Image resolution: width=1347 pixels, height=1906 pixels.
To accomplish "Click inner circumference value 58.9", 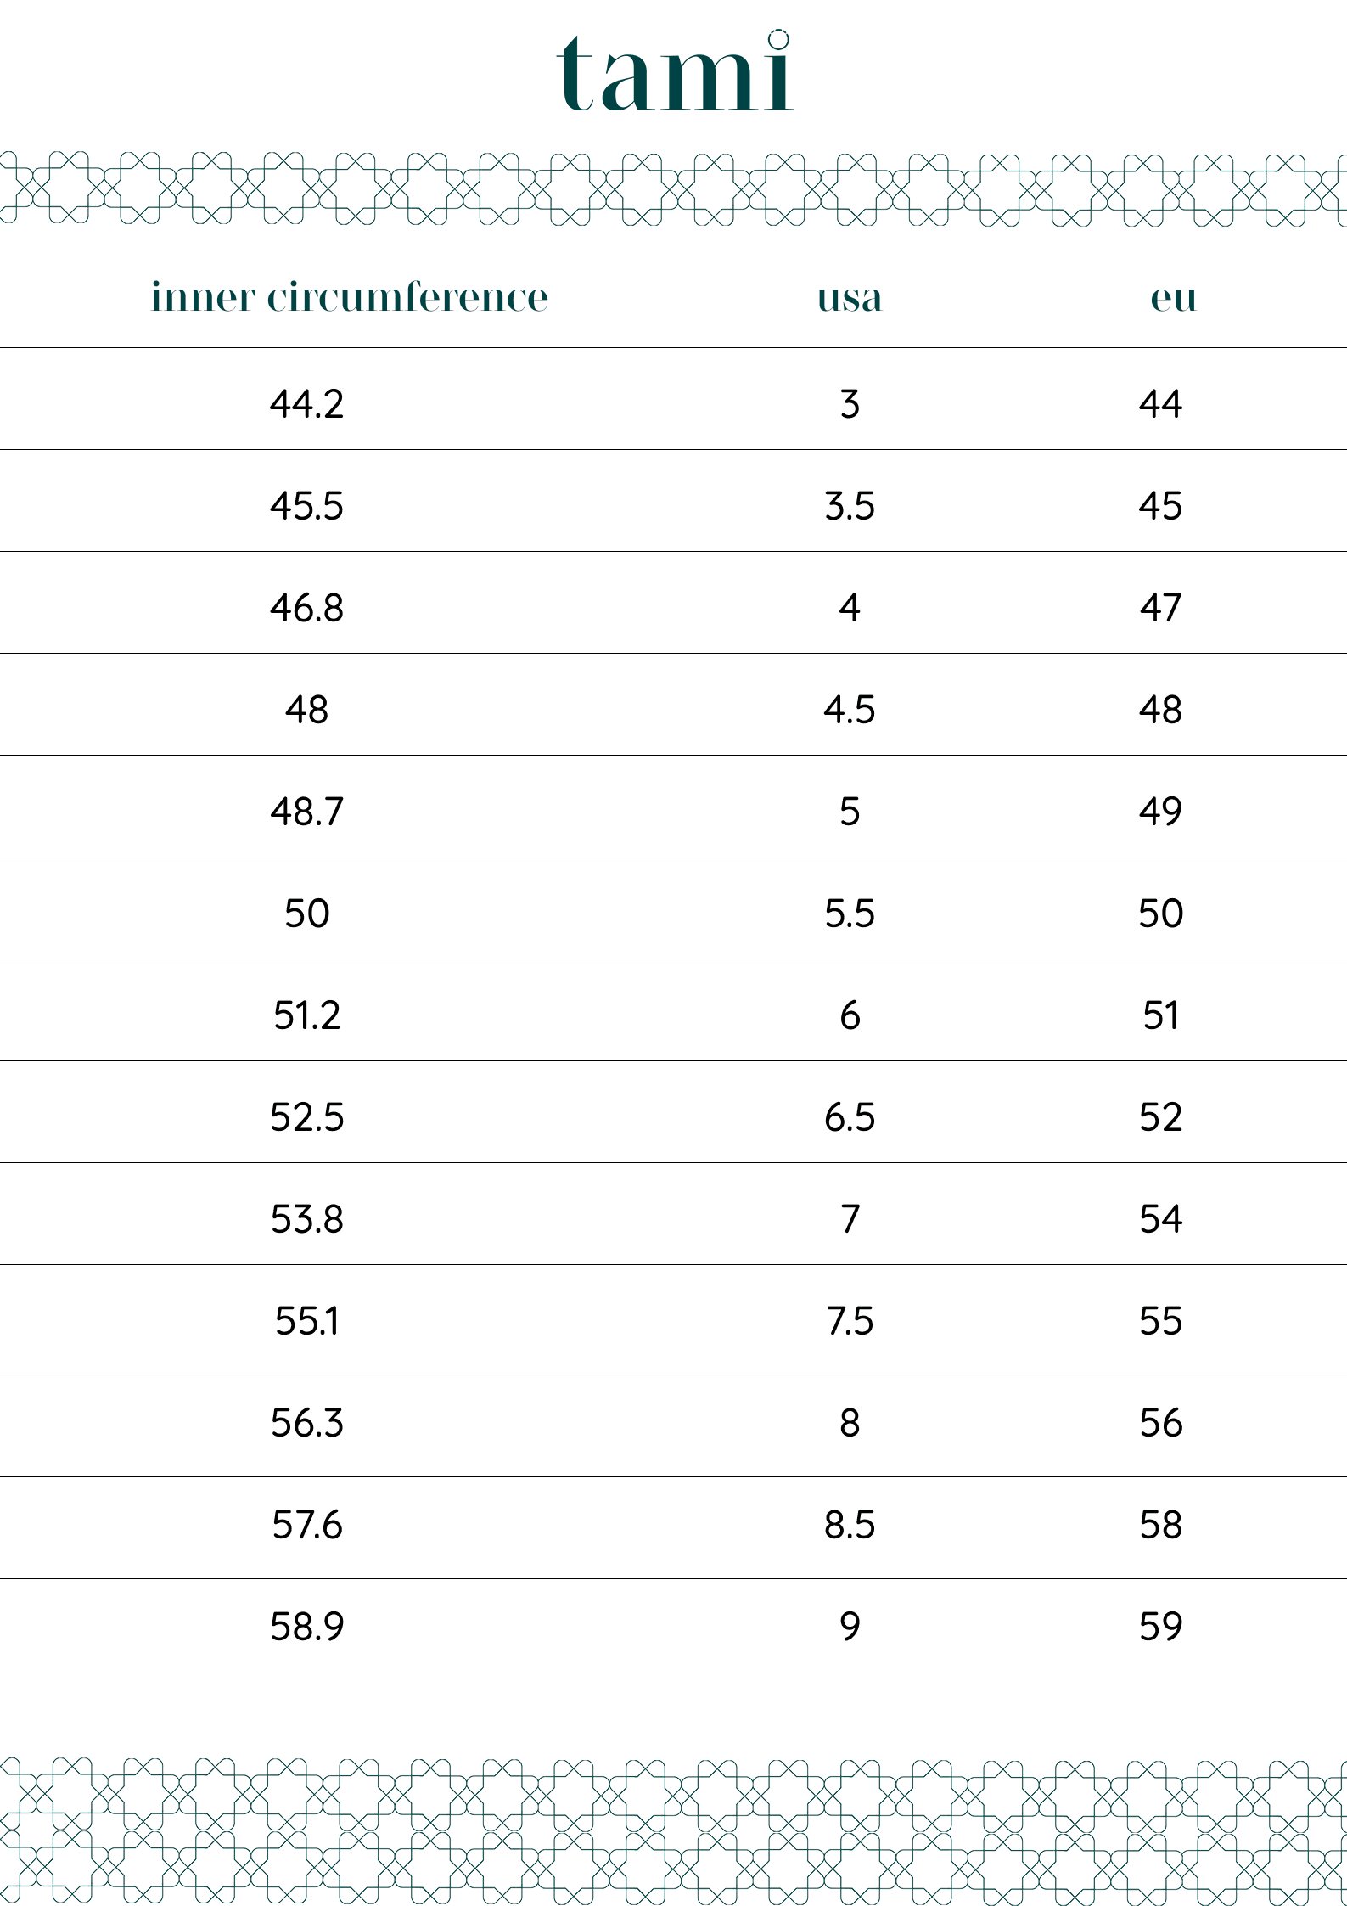I will point(307,1627).
